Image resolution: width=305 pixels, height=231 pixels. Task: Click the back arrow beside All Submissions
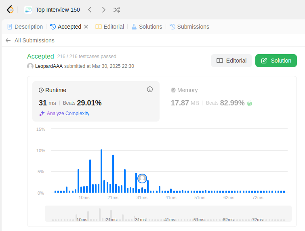(8, 40)
